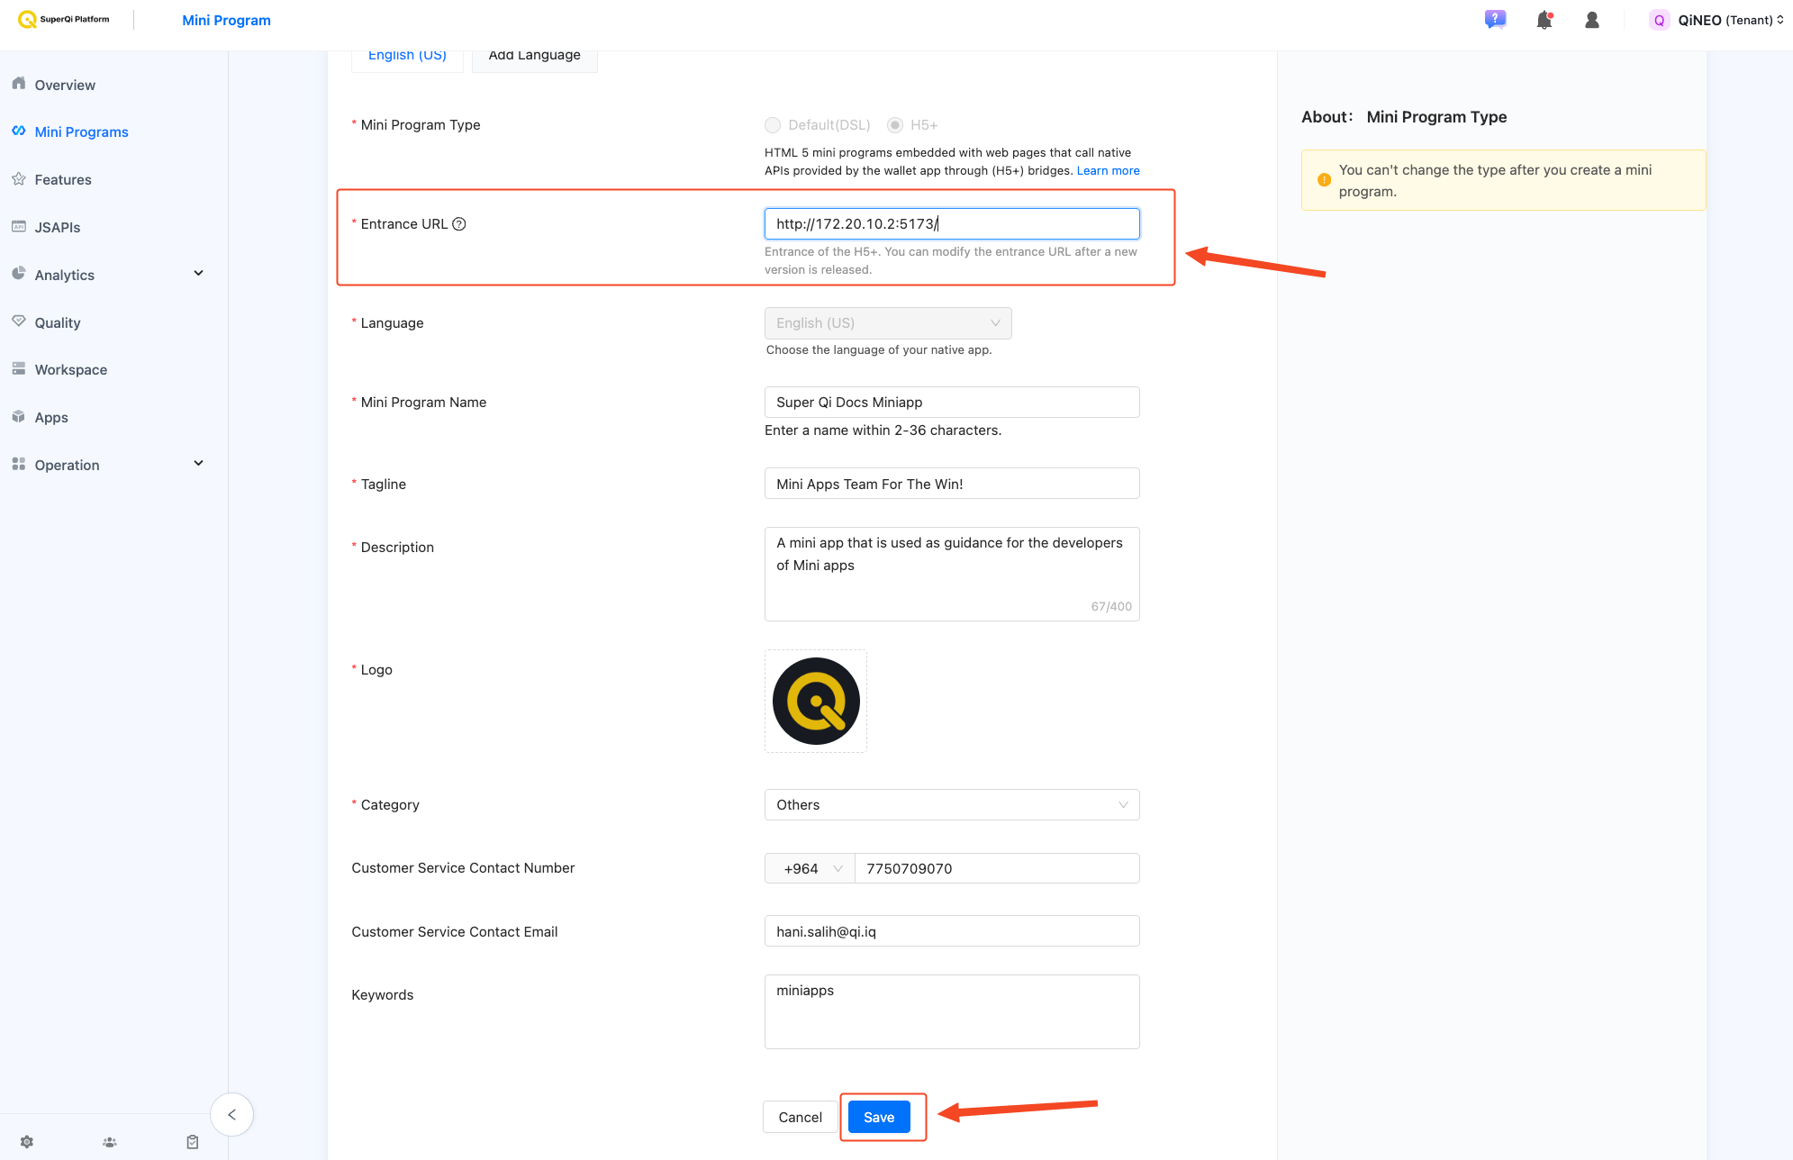Select the H5+ radio option
The image size is (1793, 1160).
tap(895, 125)
